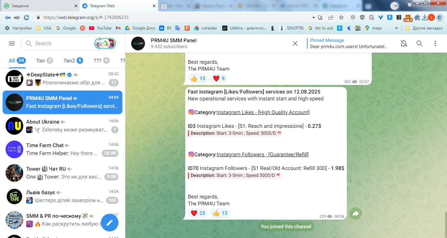
Task: Switch to the Завдання browser tab
Action: 39,6
